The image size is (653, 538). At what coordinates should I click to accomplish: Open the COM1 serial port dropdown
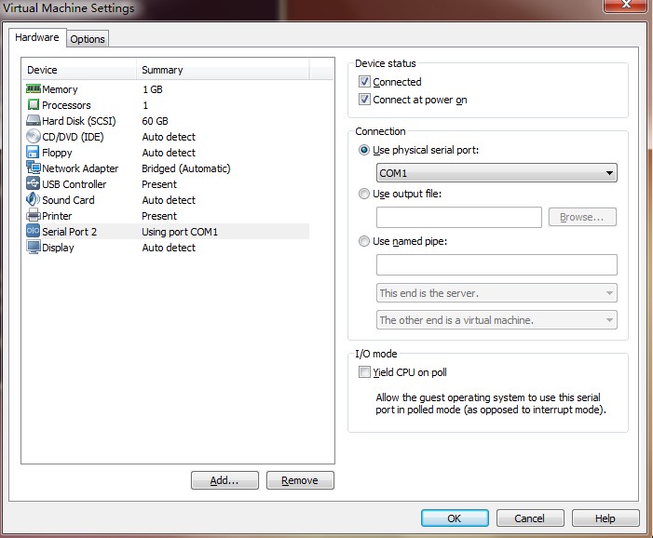click(497, 173)
